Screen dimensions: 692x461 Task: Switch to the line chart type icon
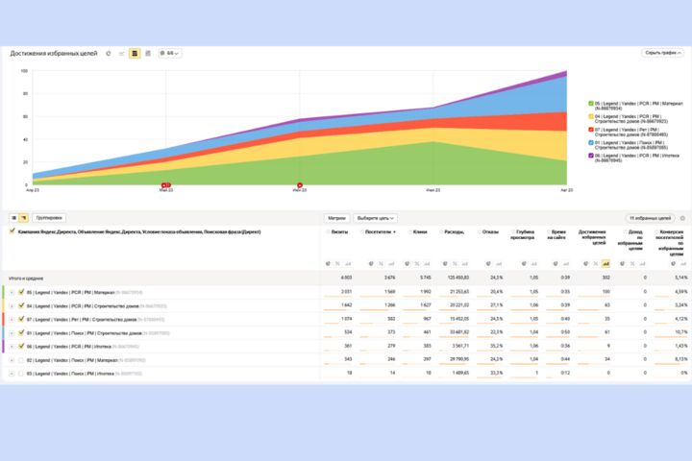click(121, 54)
